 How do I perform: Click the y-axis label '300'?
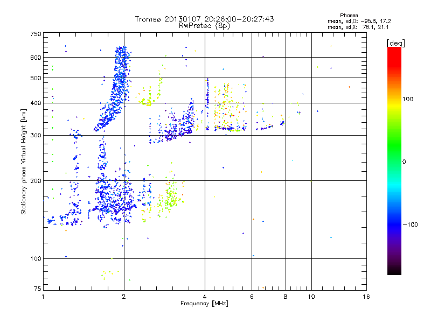(x=36, y=136)
